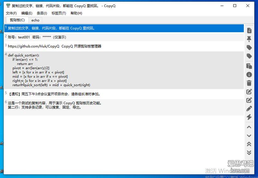Switch to the 剪贴板(C) tab
This screenshot has height=178, width=258.
17,20
